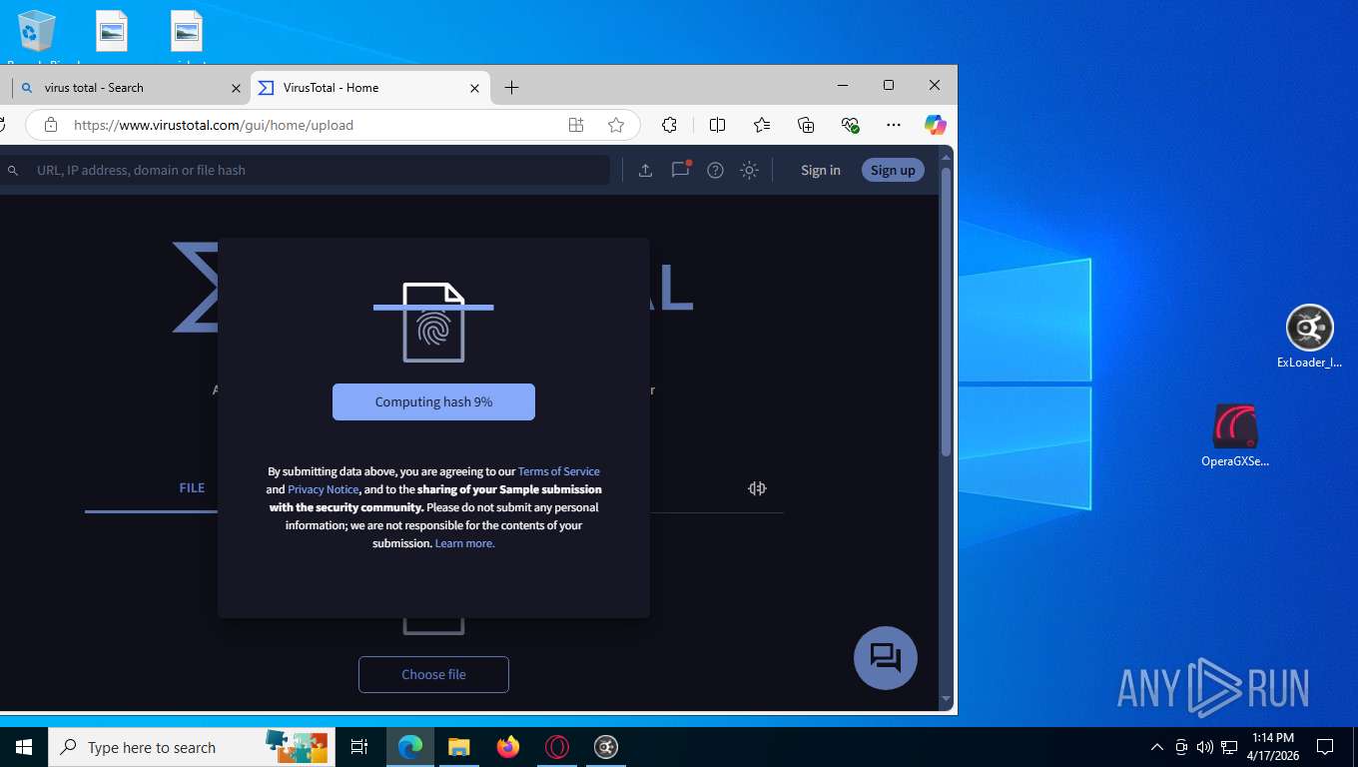
Task: Click the browser address bar URL
Action: (214, 125)
